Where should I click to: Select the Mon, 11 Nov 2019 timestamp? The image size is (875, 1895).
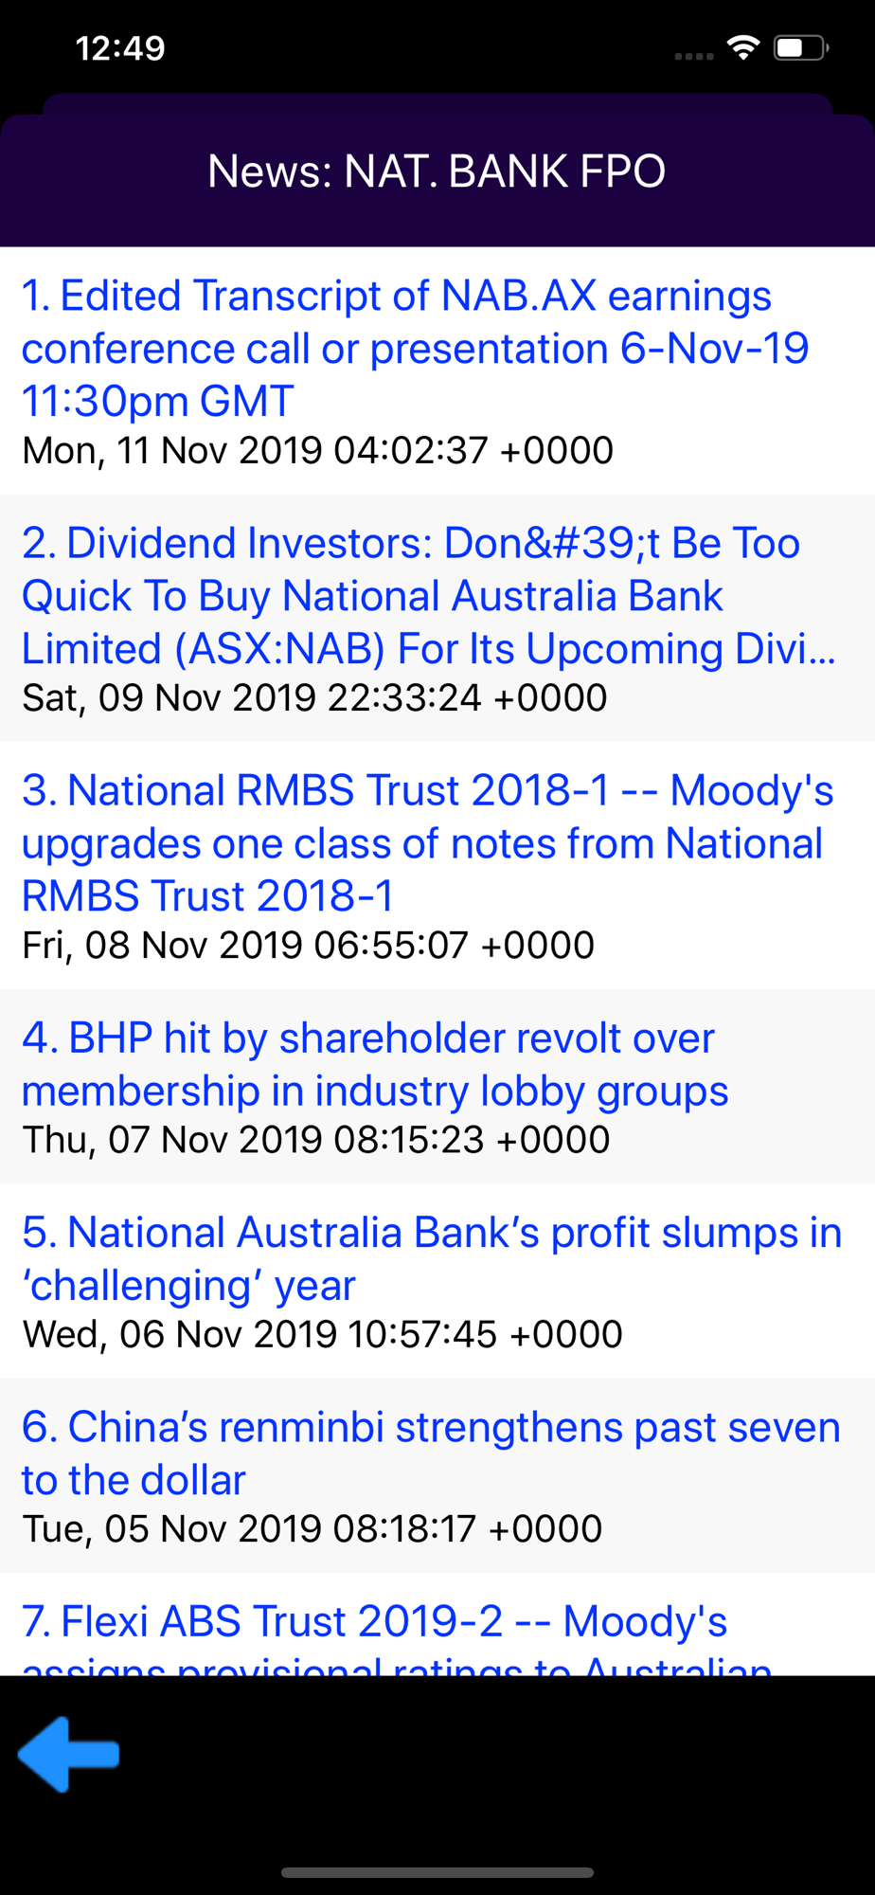[318, 450]
